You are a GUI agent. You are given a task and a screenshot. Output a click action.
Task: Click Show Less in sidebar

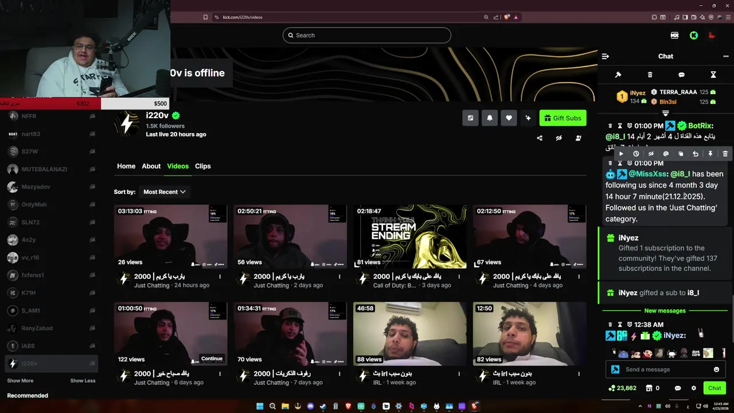point(83,381)
